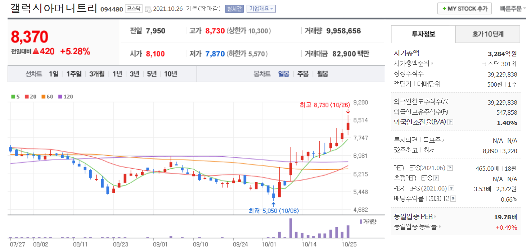Select the 10년 line chart
The width and height of the screenshot is (531, 252).
tap(171, 74)
